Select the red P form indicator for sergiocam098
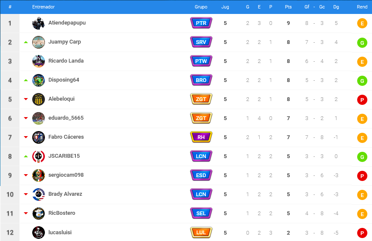 coord(362,176)
